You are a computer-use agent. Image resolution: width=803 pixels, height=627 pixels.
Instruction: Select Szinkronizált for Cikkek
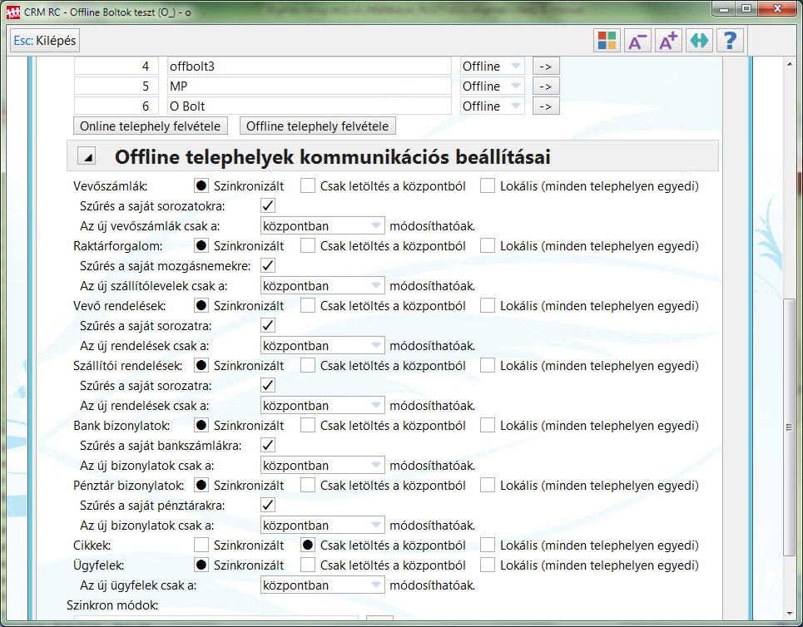pyautogui.click(x=201, y=546)
